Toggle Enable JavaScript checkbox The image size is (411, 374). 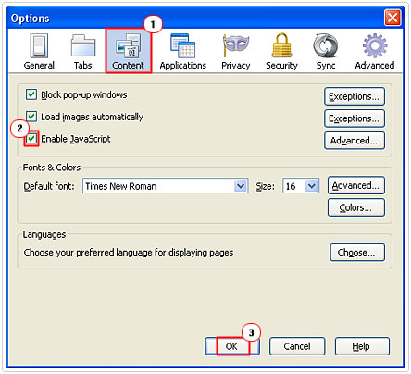[x=31, y=139]
